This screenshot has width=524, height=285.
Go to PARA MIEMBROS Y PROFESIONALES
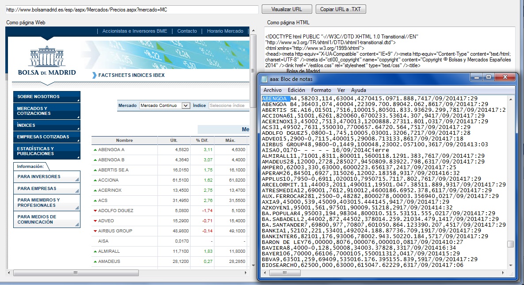(x=47, y=202)
